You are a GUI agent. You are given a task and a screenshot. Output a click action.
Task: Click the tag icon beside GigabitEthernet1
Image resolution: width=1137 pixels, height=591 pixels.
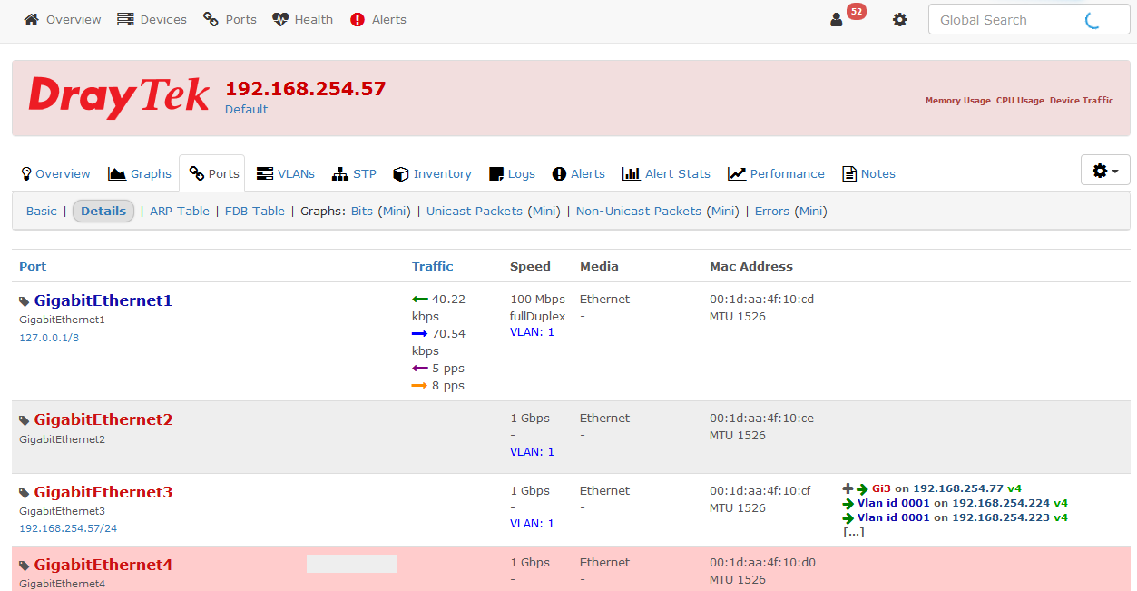25,301
